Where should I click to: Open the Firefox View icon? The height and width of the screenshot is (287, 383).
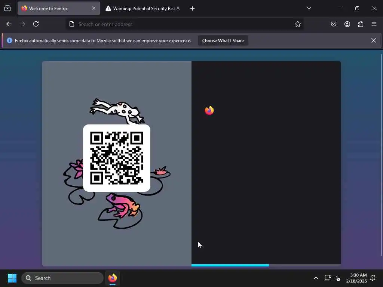[7, 9]
